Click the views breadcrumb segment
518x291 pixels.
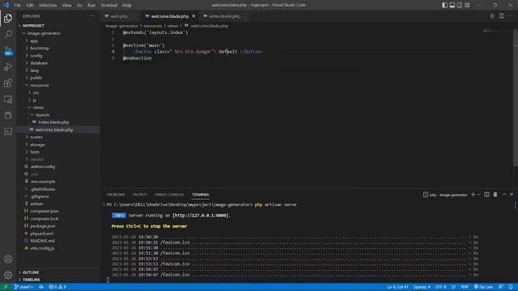point(172,26)
